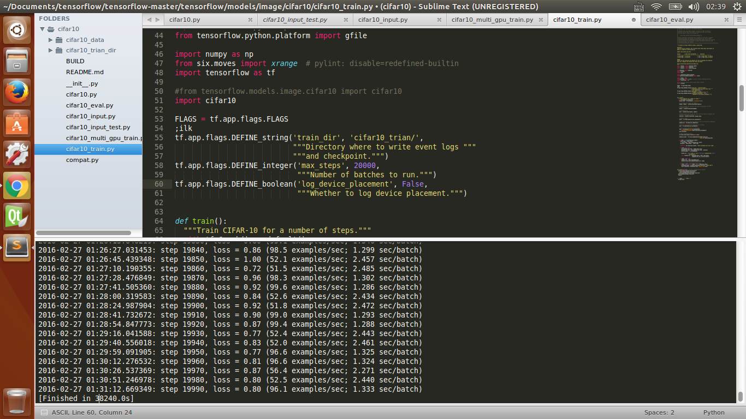Click the editor vertical scrollbar thumb
746x419 pixels.
[741, 98]
